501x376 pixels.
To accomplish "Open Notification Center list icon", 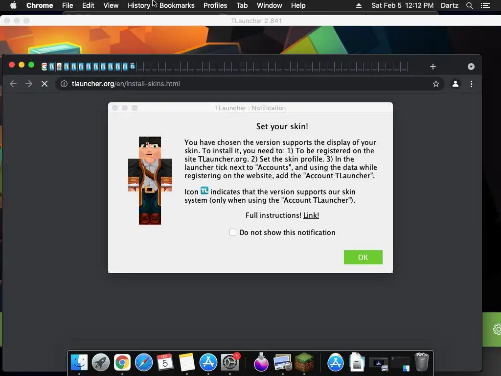I will (x=485, y=5).
